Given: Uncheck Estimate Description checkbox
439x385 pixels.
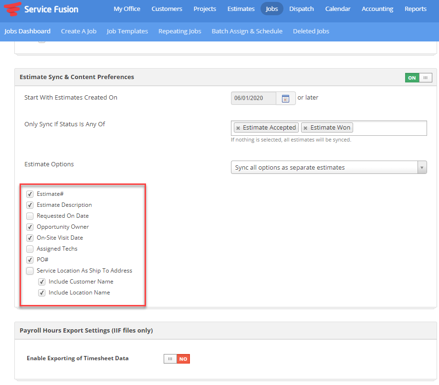Looking at the screenshot, I should (30, 205).
